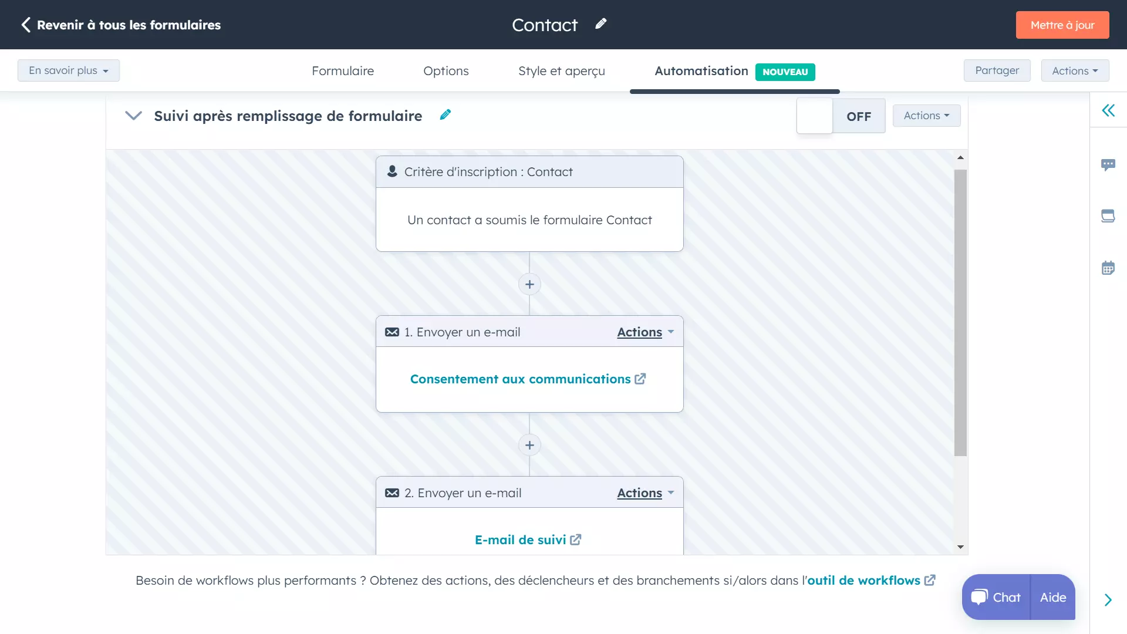Image resolution: width=1127 pixels, height=634 pixels.
Task: Click the Mettre à jour button
Action: click(1062, 25)
